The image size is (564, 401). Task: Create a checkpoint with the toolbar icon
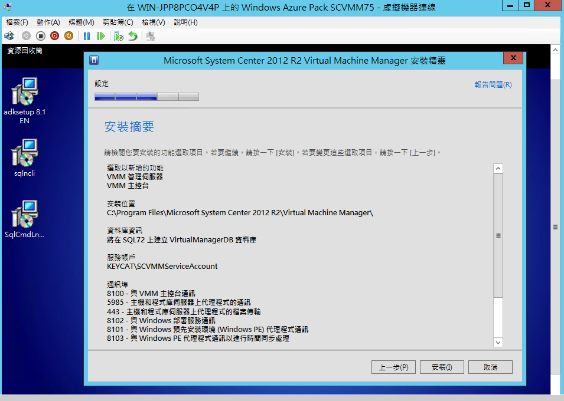(119, 36)
